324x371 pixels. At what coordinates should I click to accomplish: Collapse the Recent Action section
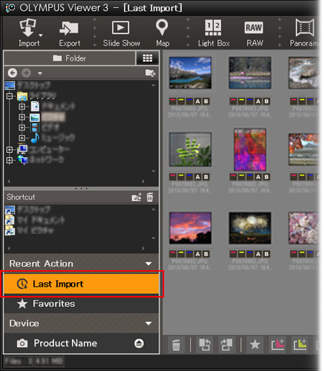click(148, 264)
